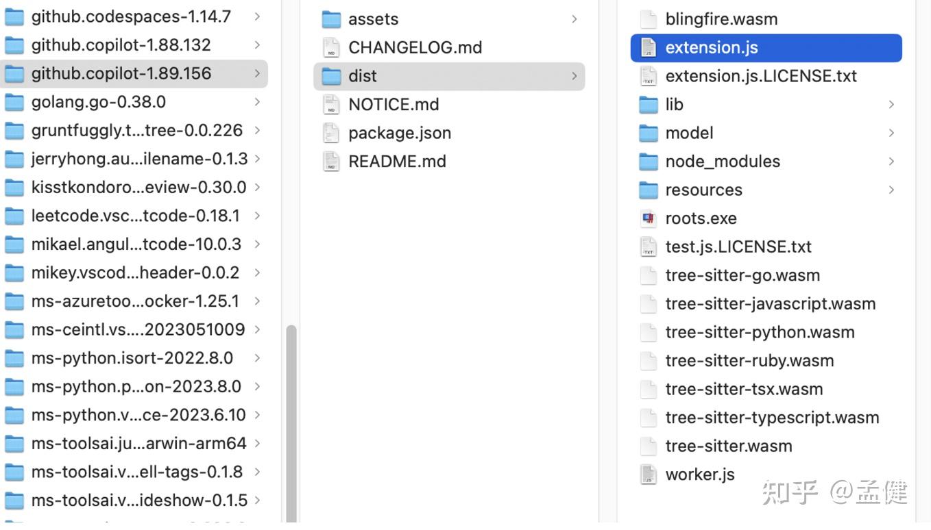Click the extension.js.LICENSE.txt file icon

click(x=649, y=76)
